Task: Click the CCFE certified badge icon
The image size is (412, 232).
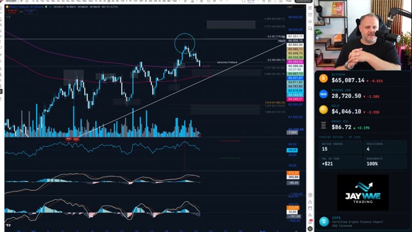Action: coord(324,222)
